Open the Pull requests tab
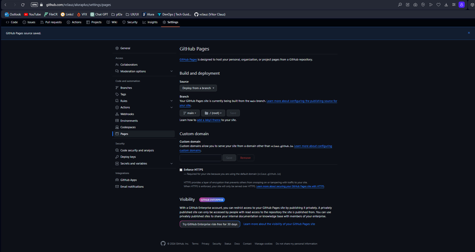Screen dimensions: 475x252 click(51, 22)
